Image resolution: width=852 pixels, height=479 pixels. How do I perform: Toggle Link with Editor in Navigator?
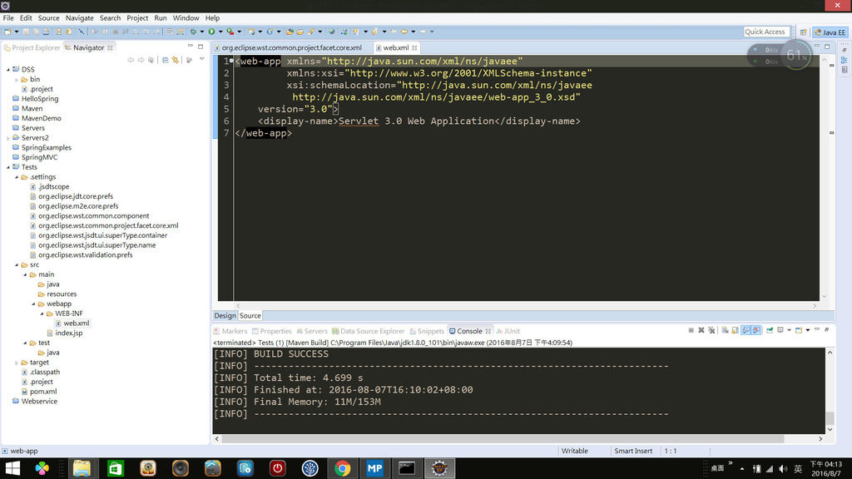click(175, 60)
